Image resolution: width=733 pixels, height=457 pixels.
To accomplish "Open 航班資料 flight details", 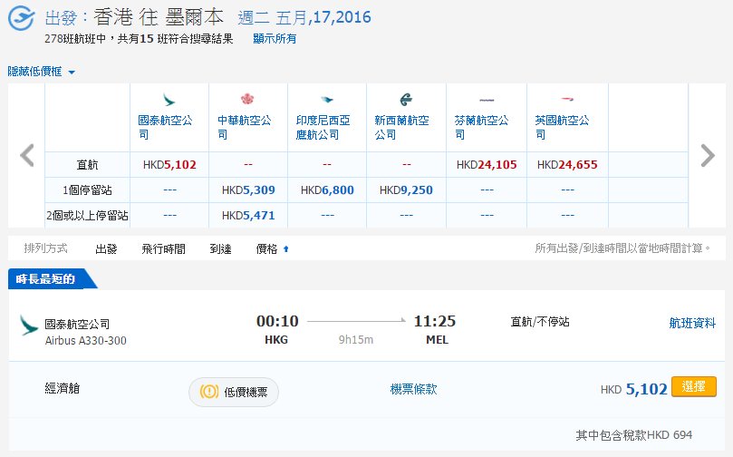I will tap(692, 323).
